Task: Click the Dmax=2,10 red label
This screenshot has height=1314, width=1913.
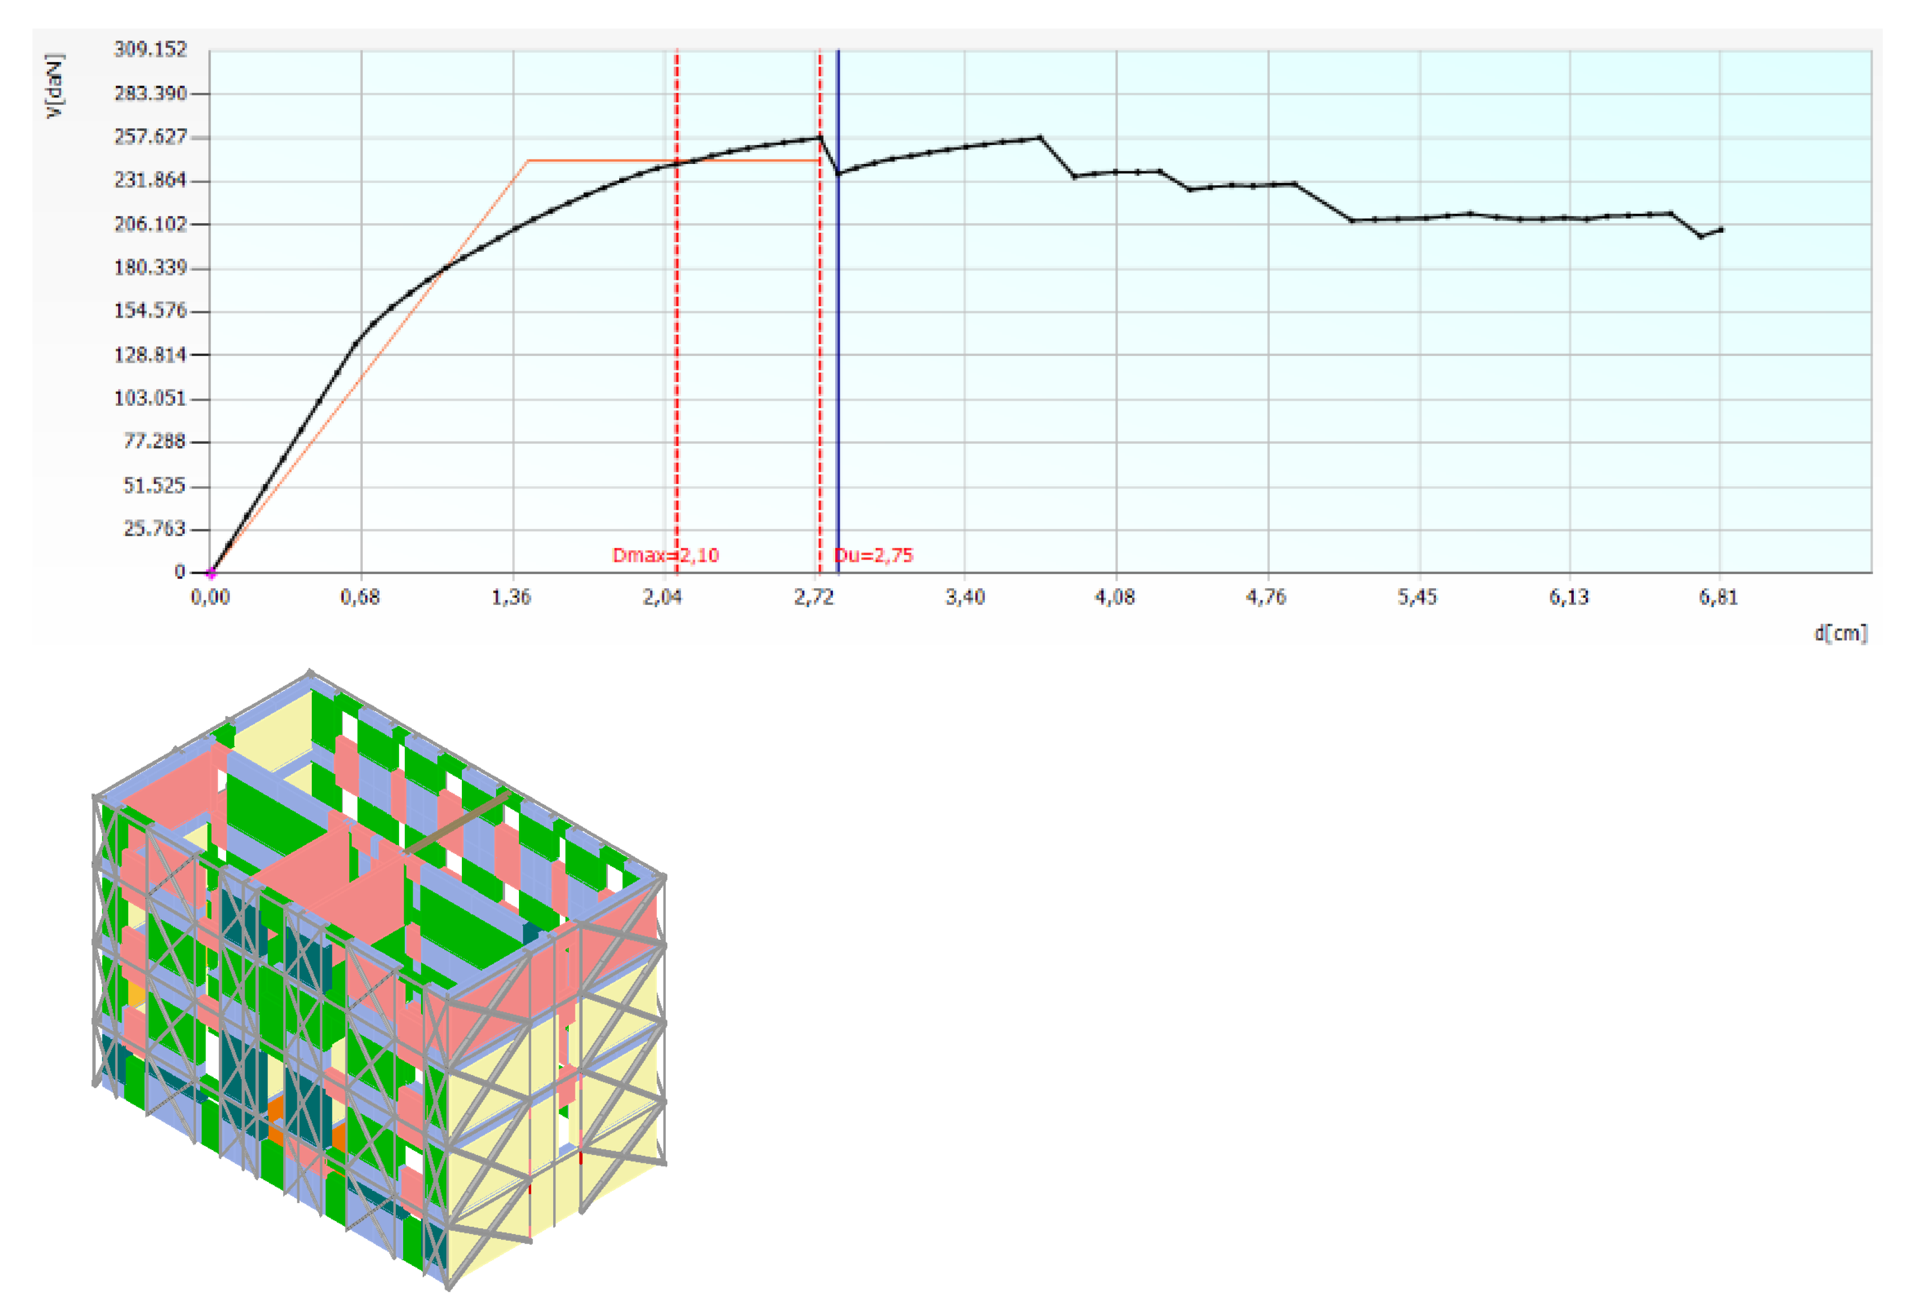Action: pos(665,555)
